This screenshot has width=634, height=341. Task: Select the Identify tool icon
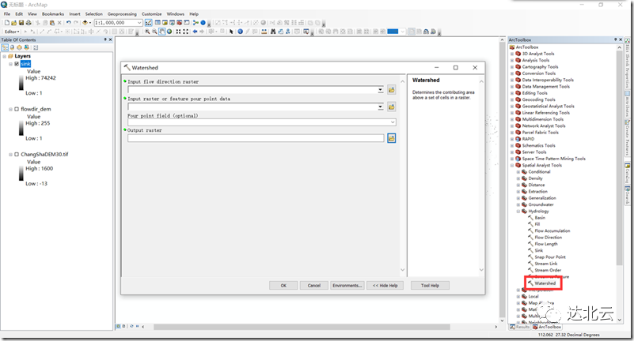coord(240,32)
